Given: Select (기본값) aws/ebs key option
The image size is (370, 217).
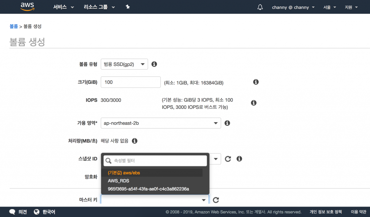Looking at the screenshot, I should (x=153, y=173).
